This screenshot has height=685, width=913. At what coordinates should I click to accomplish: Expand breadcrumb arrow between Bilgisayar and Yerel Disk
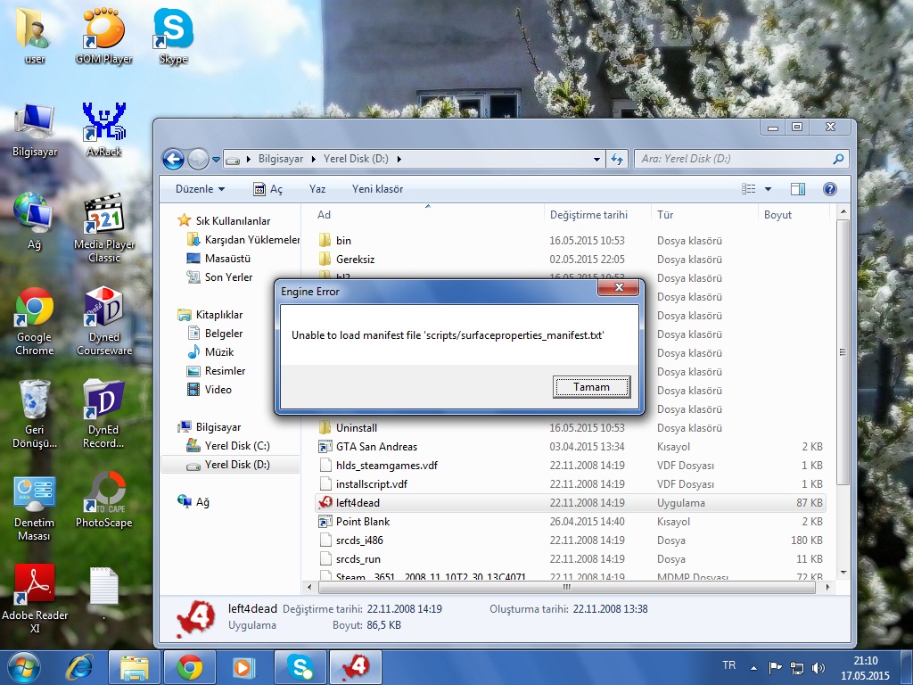[313, 159]
